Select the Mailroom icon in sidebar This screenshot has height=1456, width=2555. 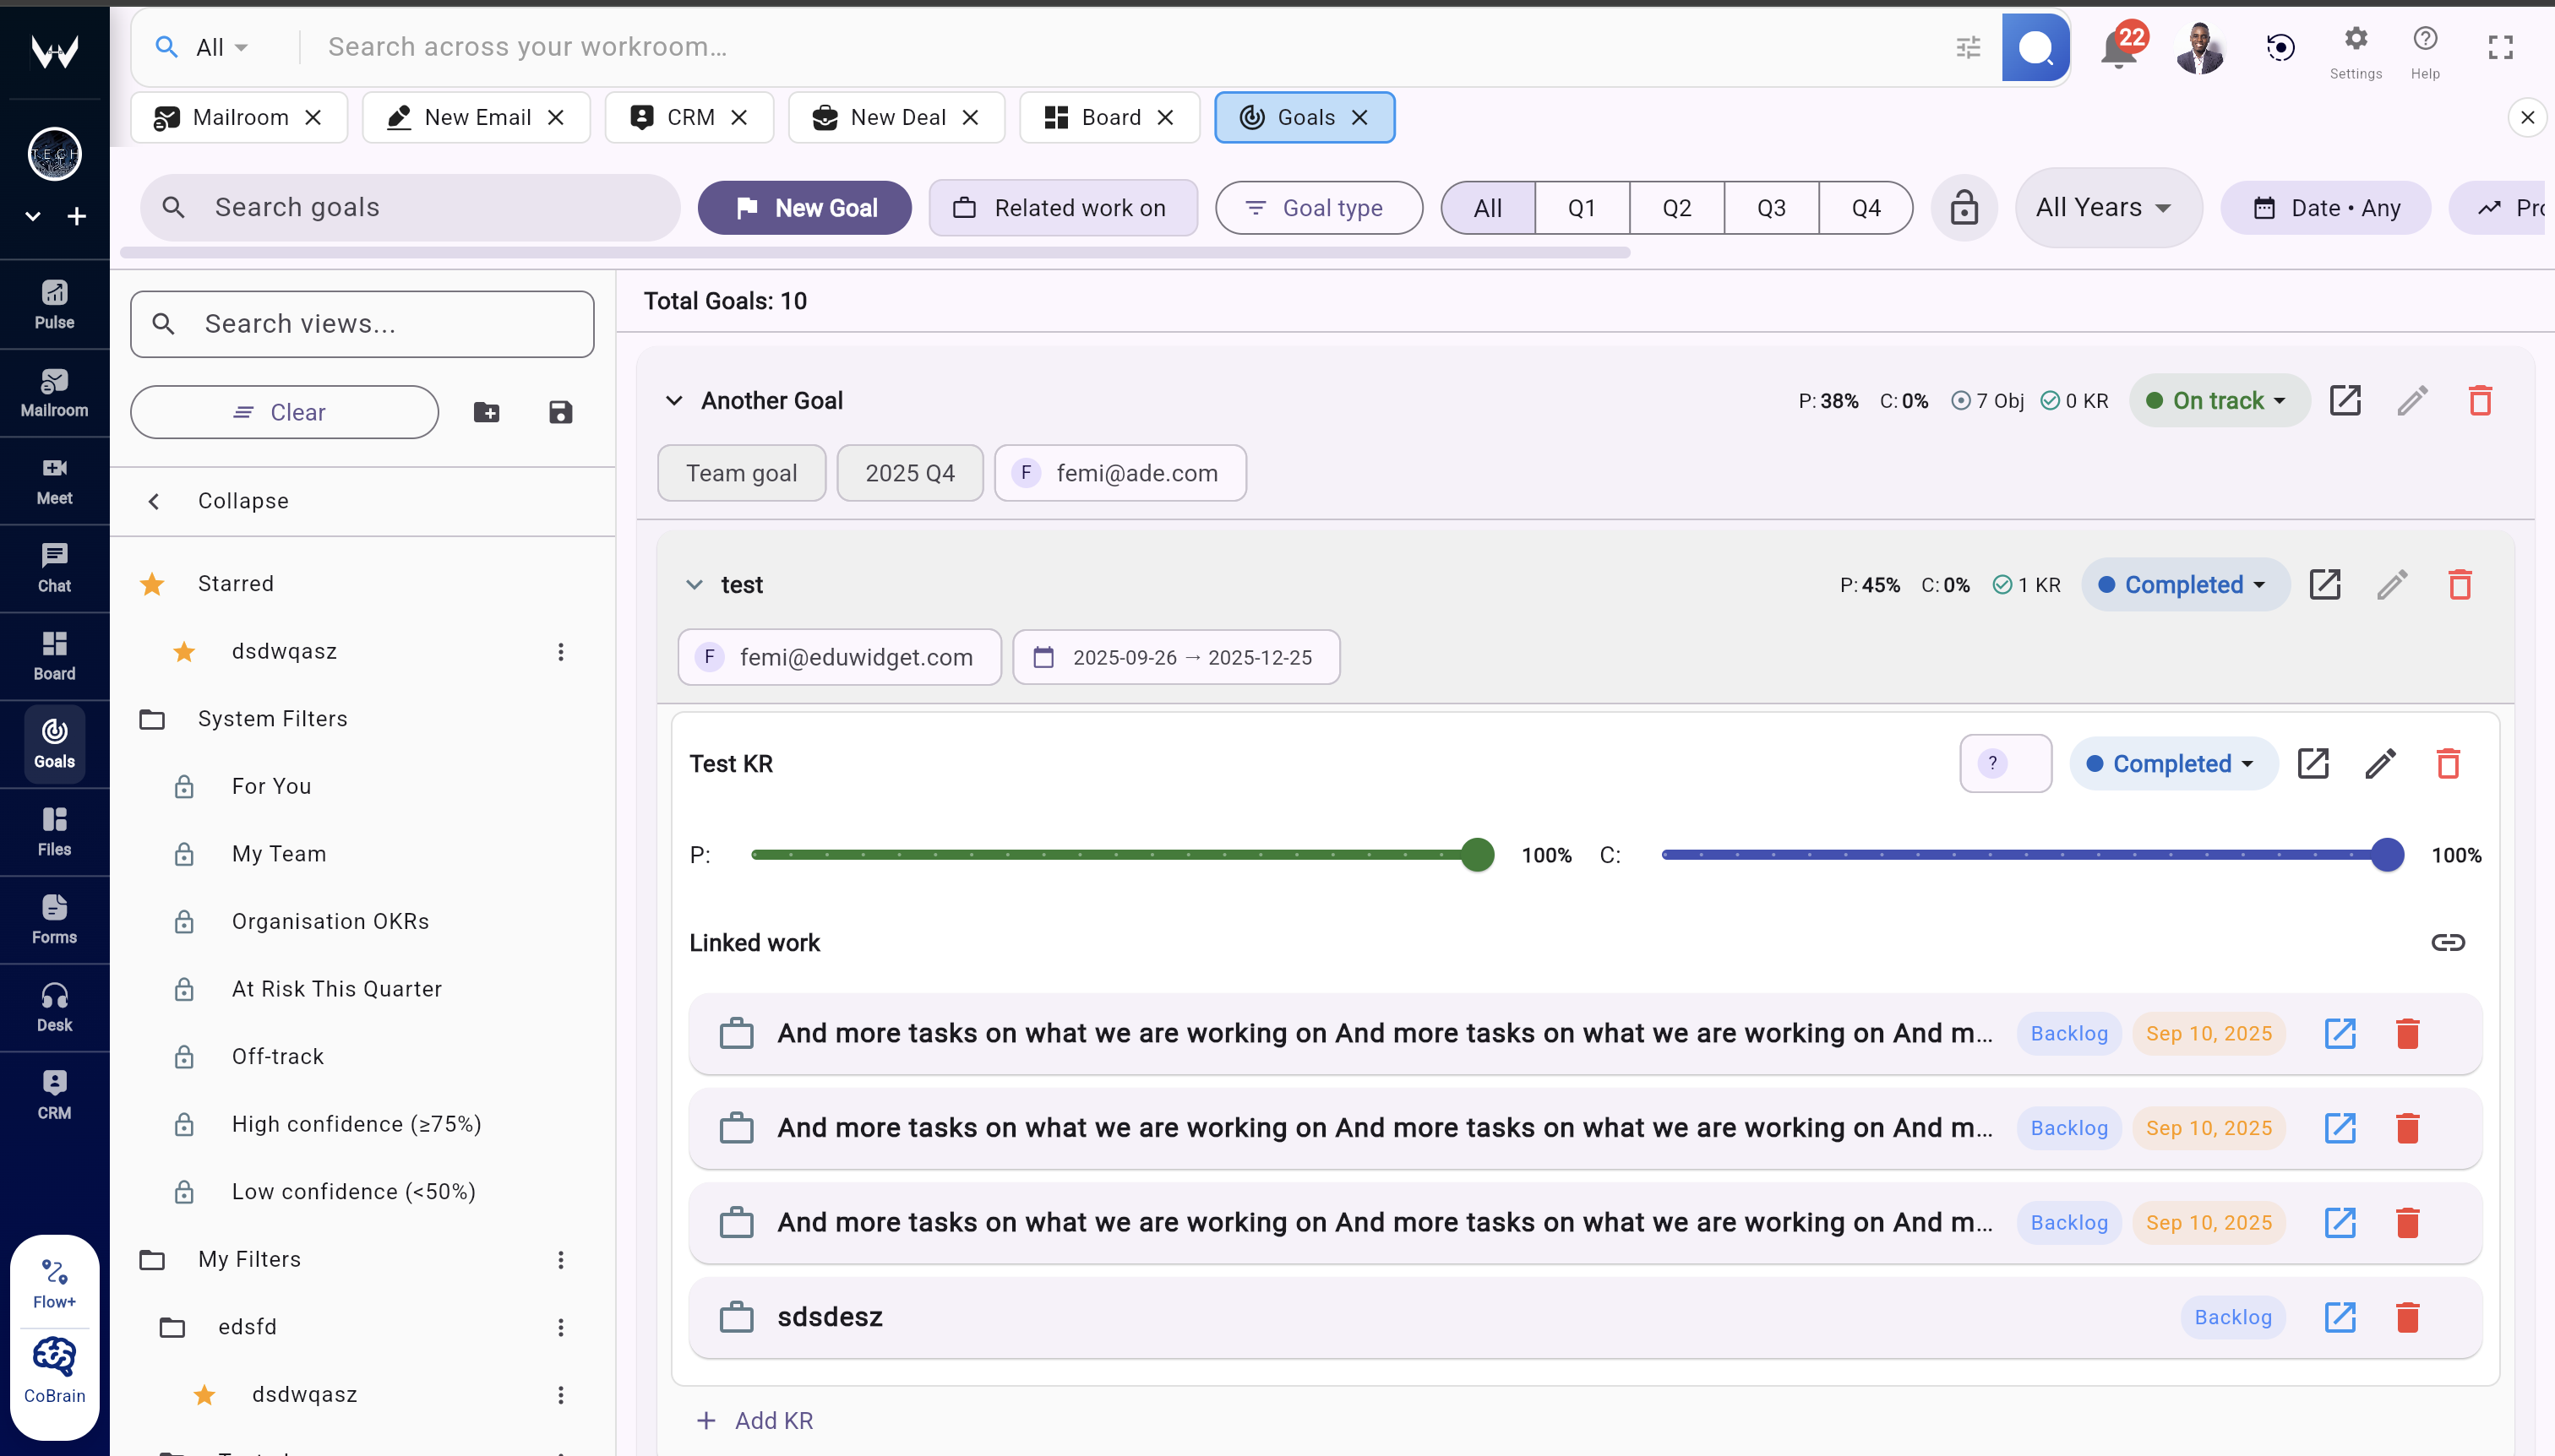[x=54, y=391]
